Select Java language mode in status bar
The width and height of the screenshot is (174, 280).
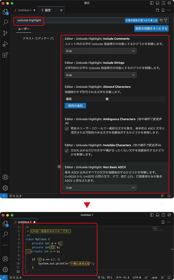pos(154,277)
